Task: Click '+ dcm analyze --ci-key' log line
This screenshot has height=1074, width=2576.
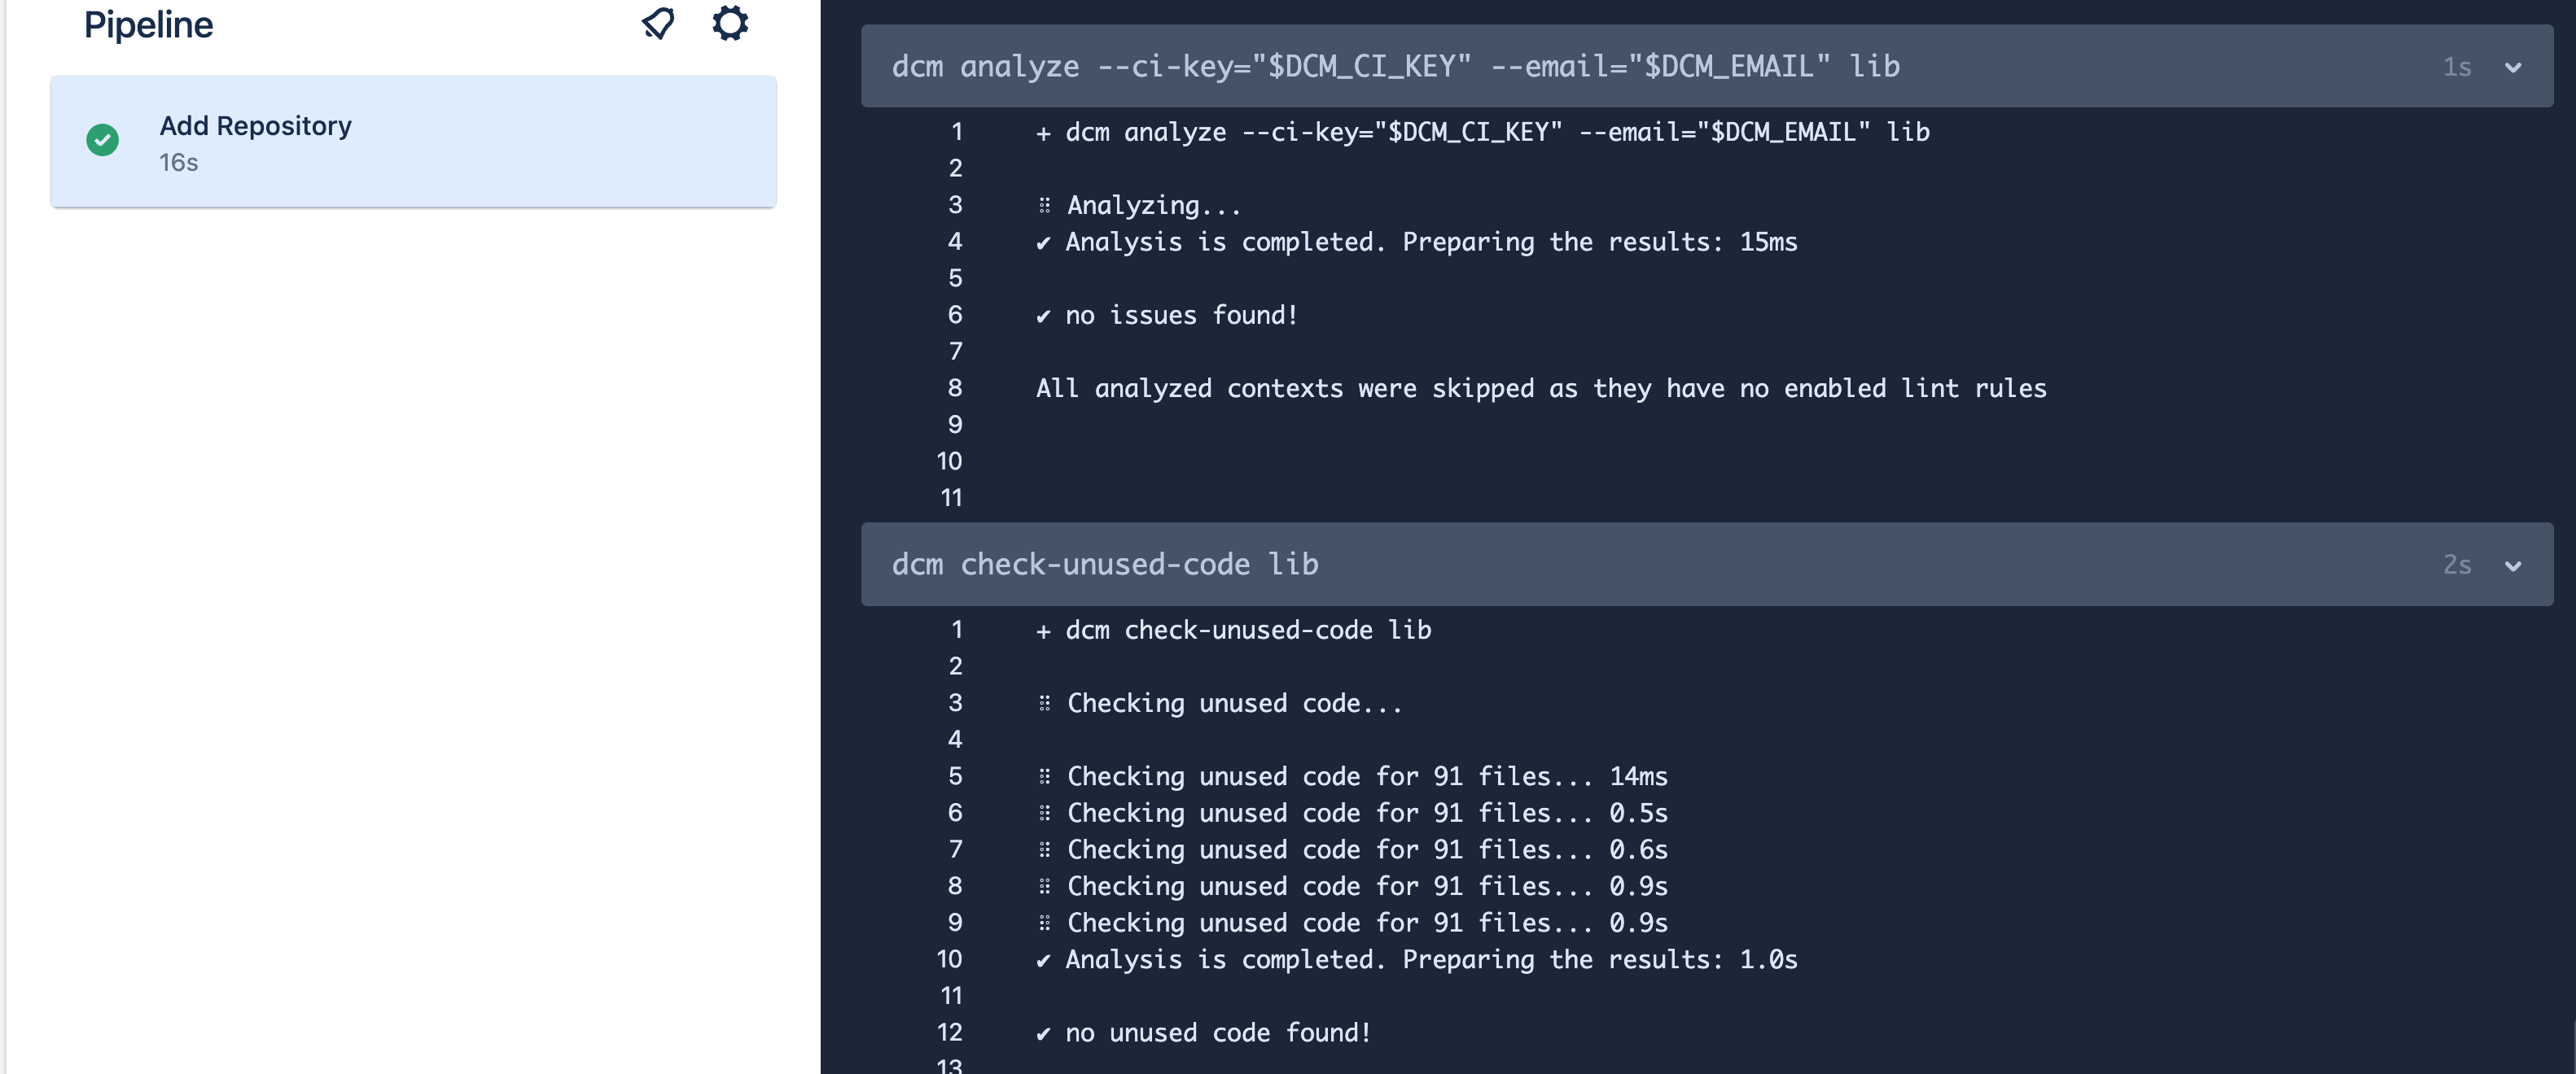Action: coord(1483,132)
